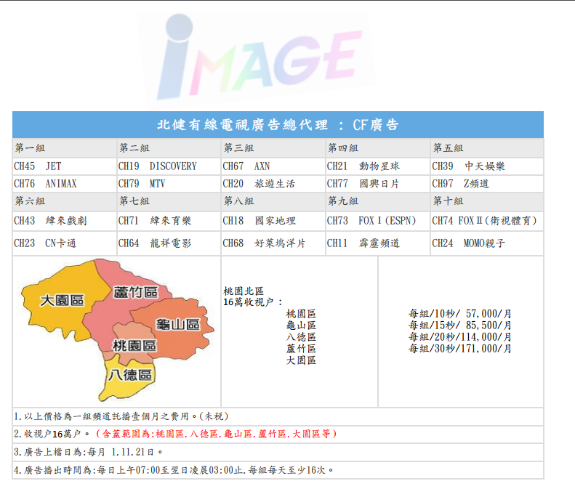Select the 'CH64 龍祥電影' cell
Viewport: 575px width, 481px height.
coord(169,243)
